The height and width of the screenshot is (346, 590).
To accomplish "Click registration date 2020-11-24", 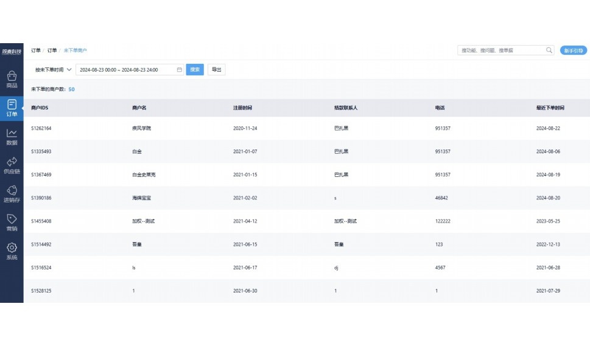I will (x=245, y=128).
